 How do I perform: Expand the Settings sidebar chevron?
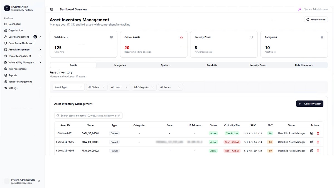[40, 88]
